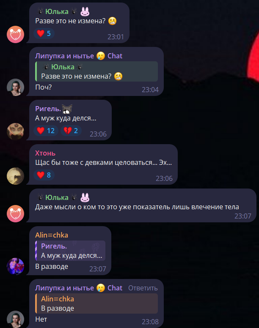Click the Ригель. sender name
259x328 pixels.
click(48, 109)
